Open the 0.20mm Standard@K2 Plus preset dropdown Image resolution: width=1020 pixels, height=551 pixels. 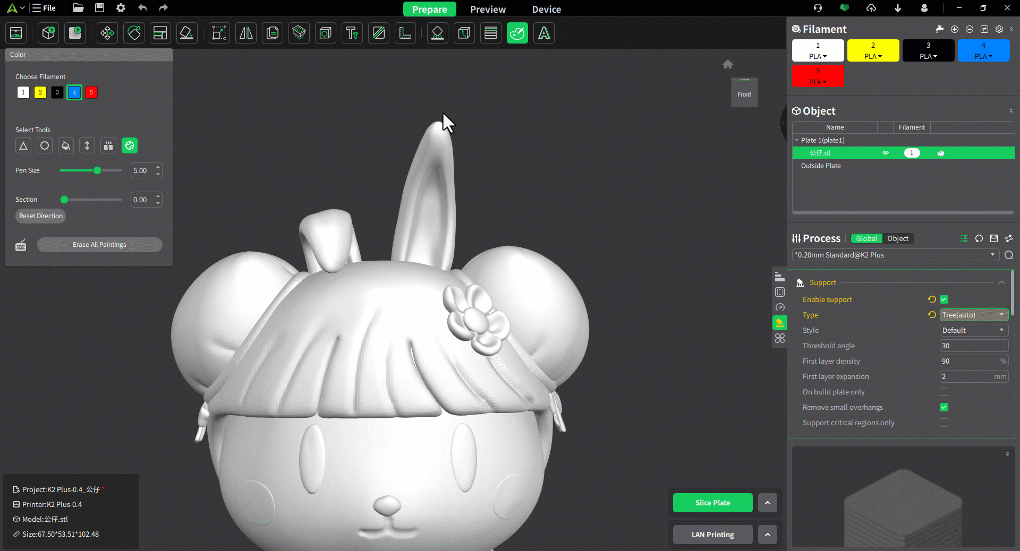pos(895,255)
